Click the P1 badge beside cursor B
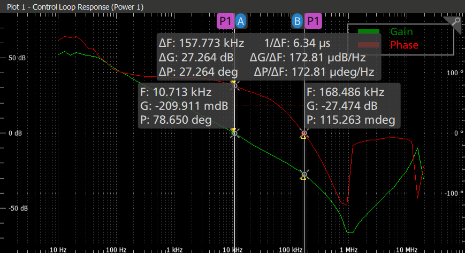The image size is (465, 253). pyautogui.click(x=314, y=21)
